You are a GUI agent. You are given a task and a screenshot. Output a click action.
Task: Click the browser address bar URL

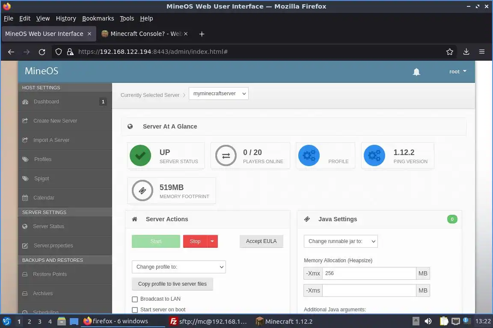tap(153, 52)
